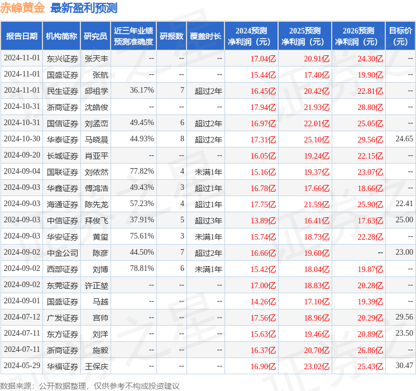Select researcher 许正堃

pyautogui.click(x=96, y=285)
